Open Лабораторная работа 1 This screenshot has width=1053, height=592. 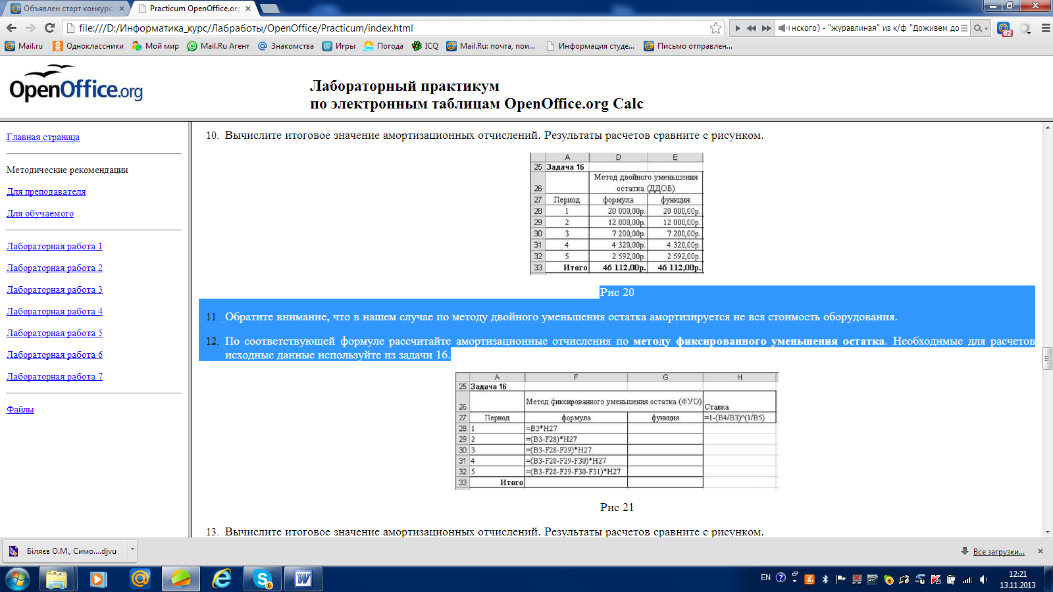click(x=55, y=246)
